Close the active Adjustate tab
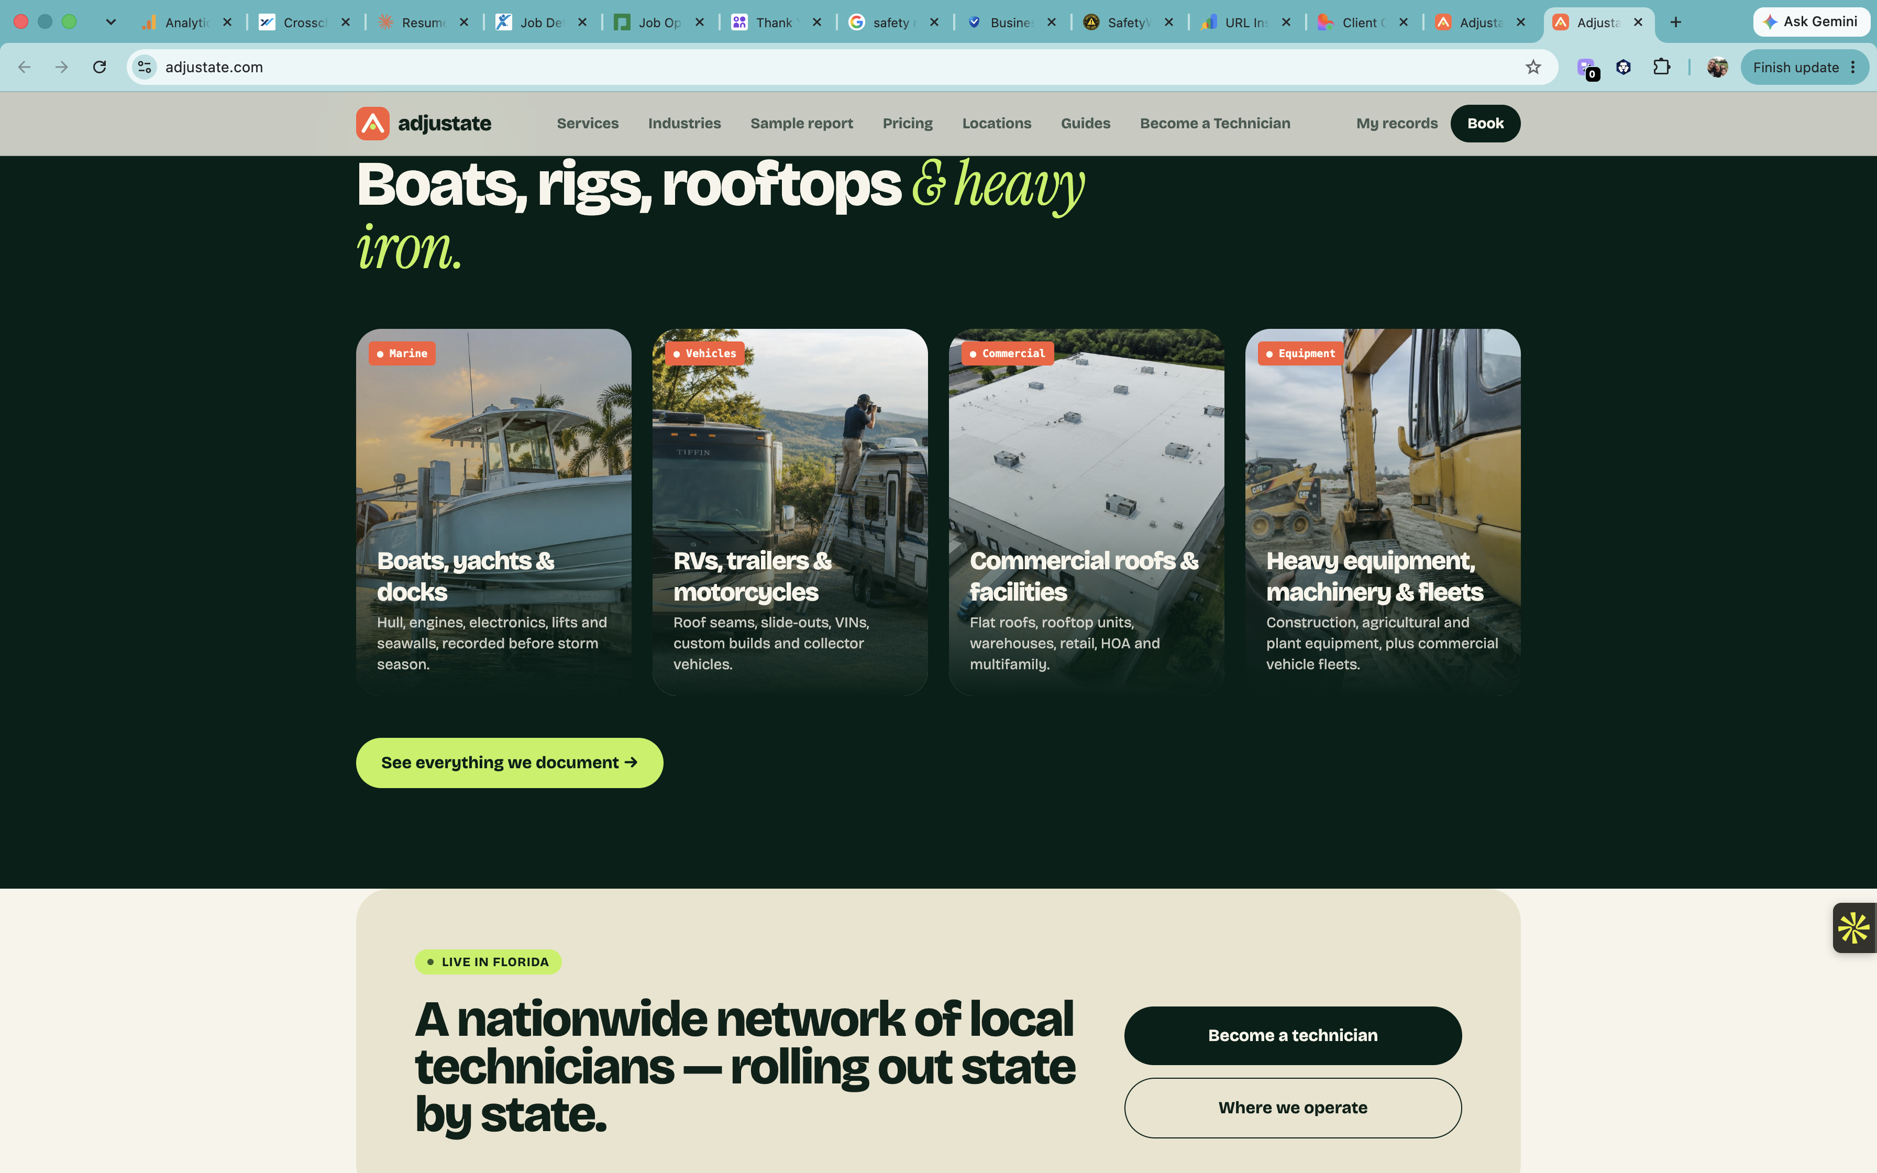The image size is (1877, 1173). coord(1638,23)
